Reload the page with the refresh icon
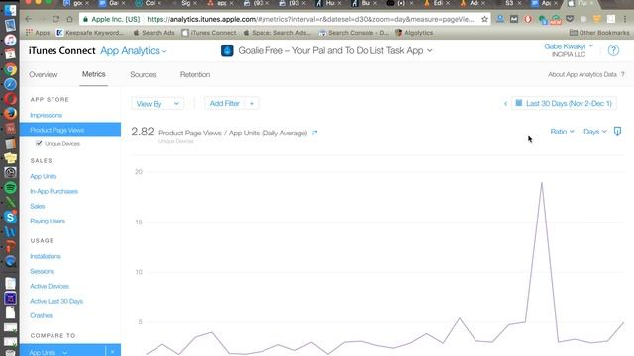This screenshot has width=634, height=356. click(55, 19)
